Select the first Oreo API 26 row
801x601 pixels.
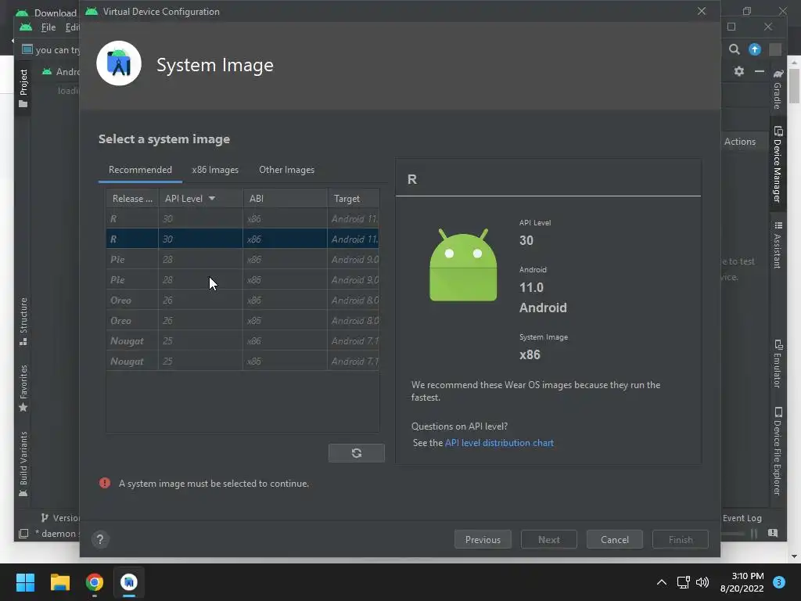coord(242,300)
